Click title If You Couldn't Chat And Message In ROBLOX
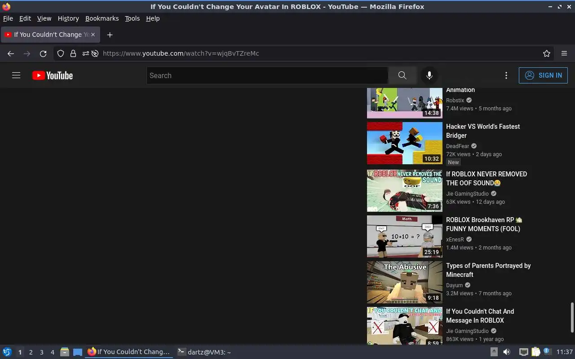The image size is (575, 359). click(480, 316)
